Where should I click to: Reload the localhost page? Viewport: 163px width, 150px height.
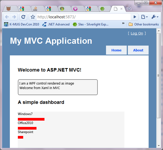(x=23, y=17)
